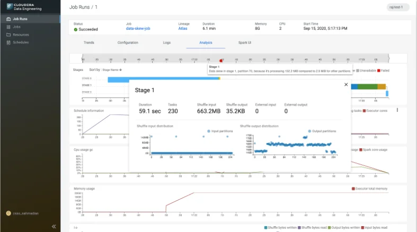
Task: Switch to the Configuration tab
Action: tap(128, 42)
